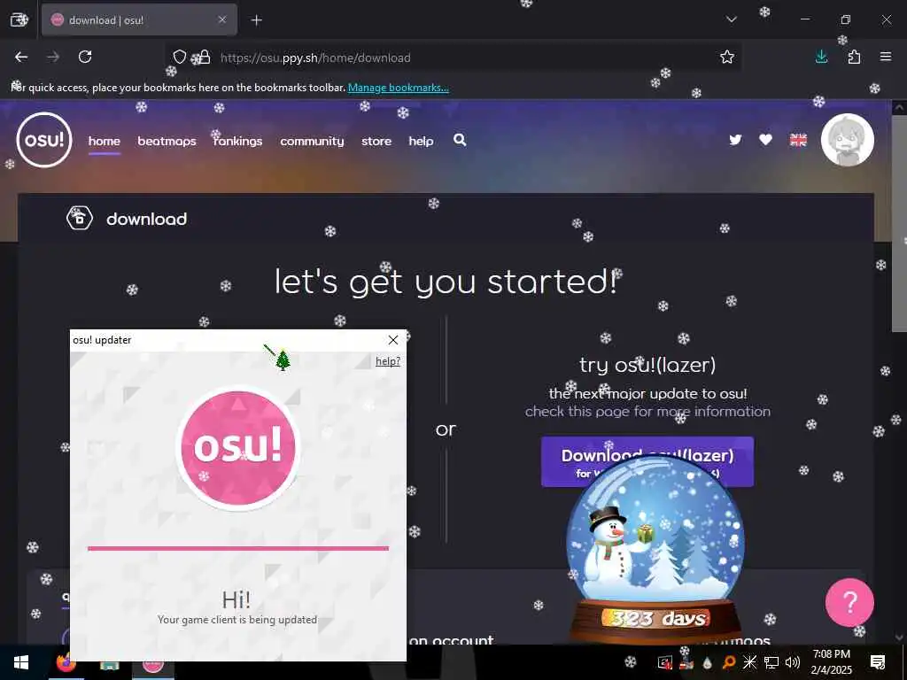Click the 'help?' link in osu! updater
The image size is (907, 680).
[x=388, y=361]
